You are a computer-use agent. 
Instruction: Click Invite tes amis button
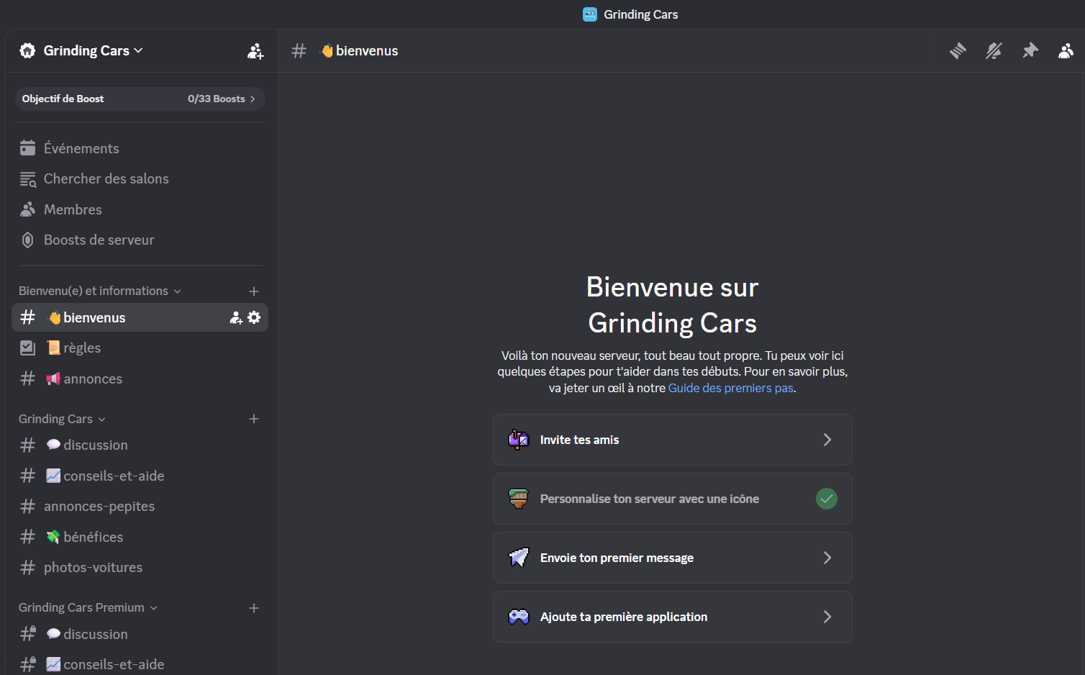672,440
